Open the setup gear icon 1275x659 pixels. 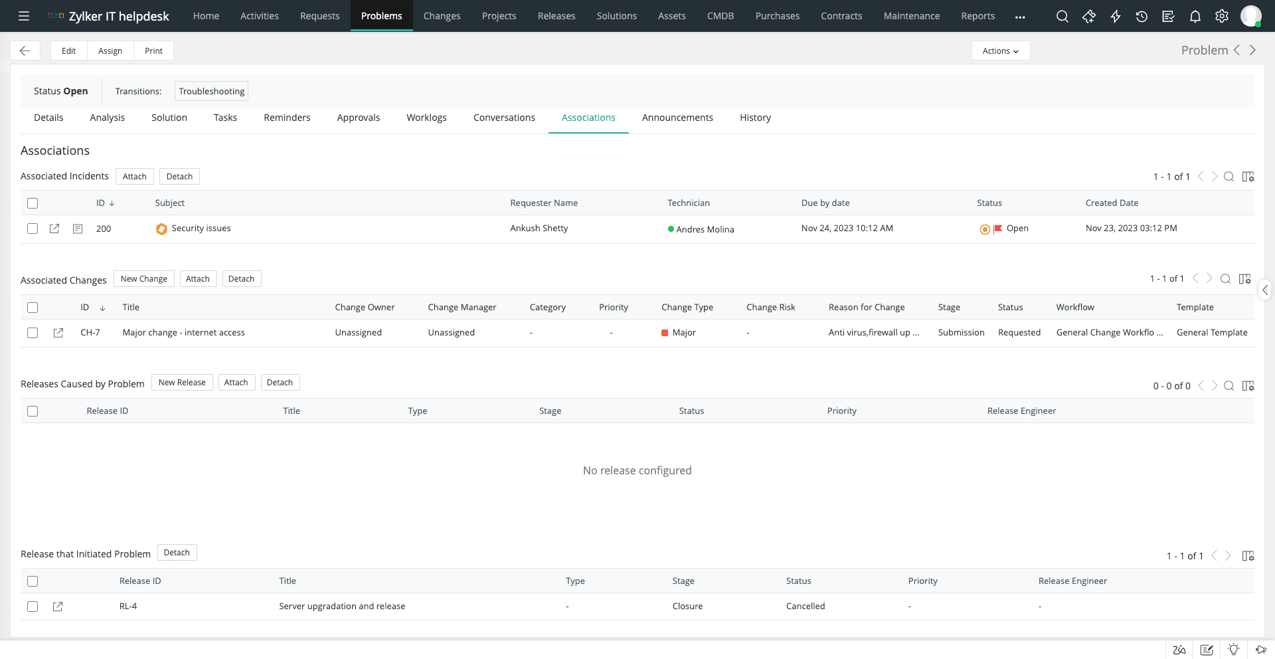point(1222,16)
